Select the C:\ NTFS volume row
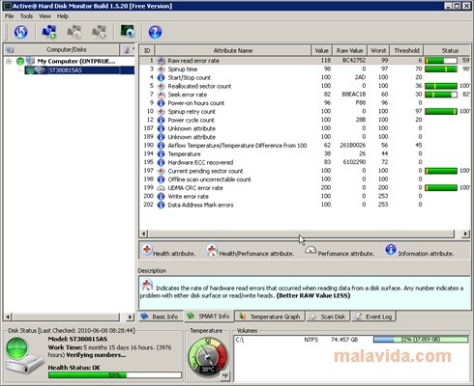Image resolution: width=474 pixels, height=386 pixels. click(x=351, y=340)
